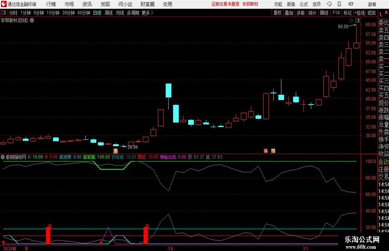Click the 顶背离: 18.00 indicator value

click(x=124, y=157)
